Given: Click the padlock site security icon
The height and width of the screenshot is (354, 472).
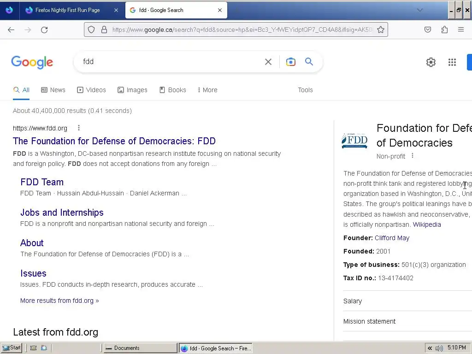Looking at the screenshot, I should (x=104, y=29).
